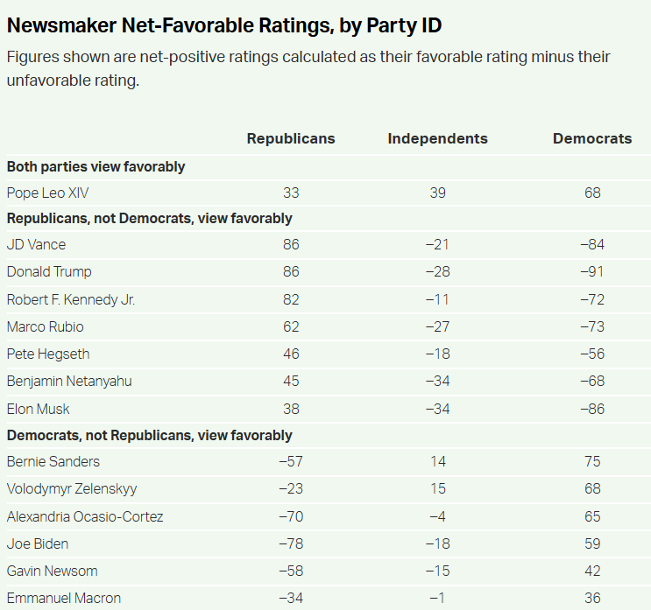This screenshot has height=610, width=651.
Task: Click Robert F. Kennedy Jr. in the table
Action: [x=71, y=299]
